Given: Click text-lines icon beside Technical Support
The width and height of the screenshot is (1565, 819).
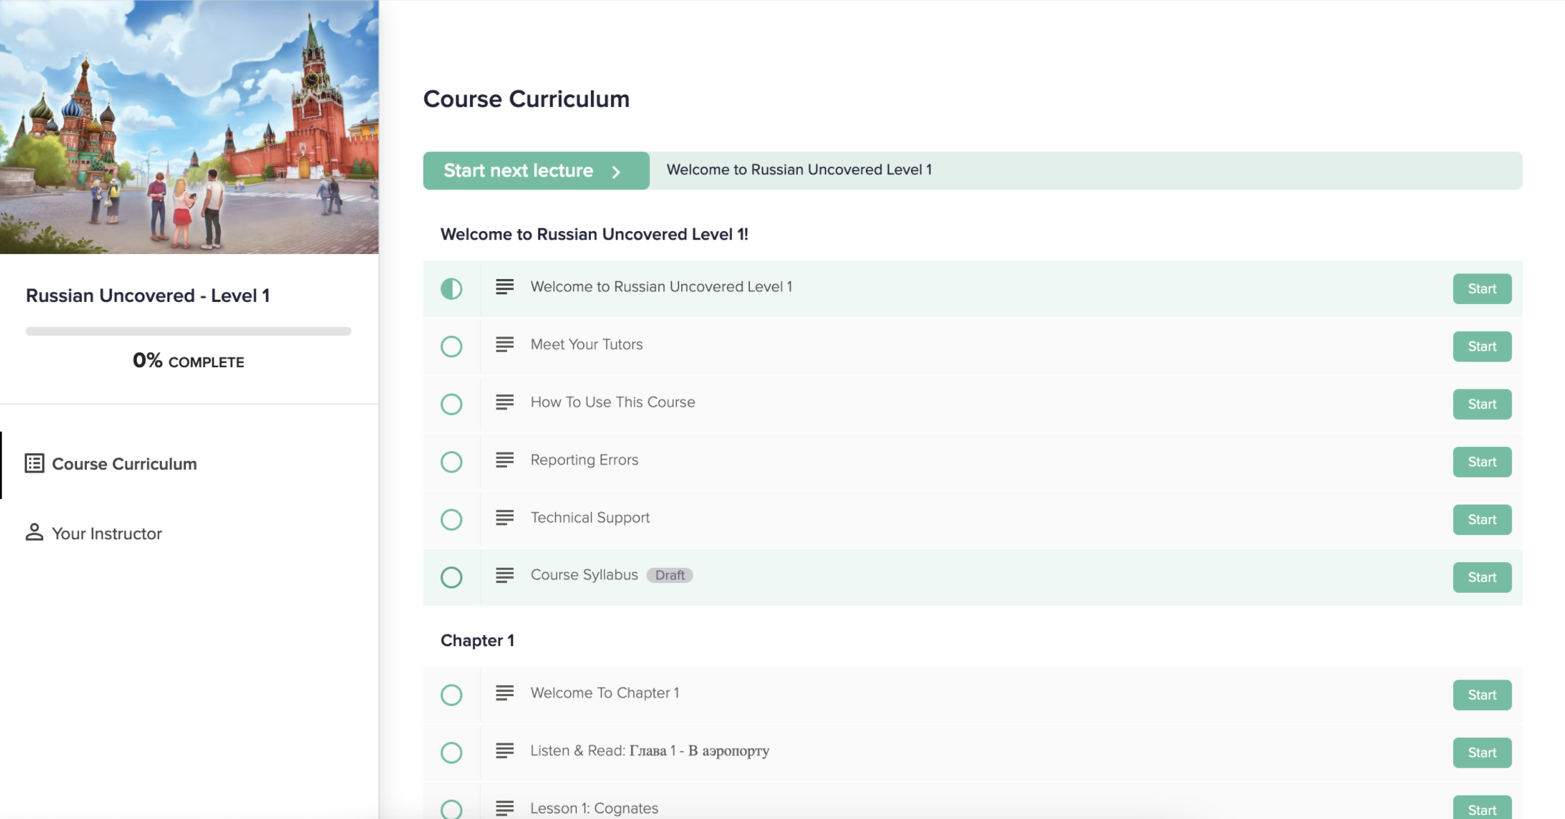Looking at the screenshot, I should point(505,517).
